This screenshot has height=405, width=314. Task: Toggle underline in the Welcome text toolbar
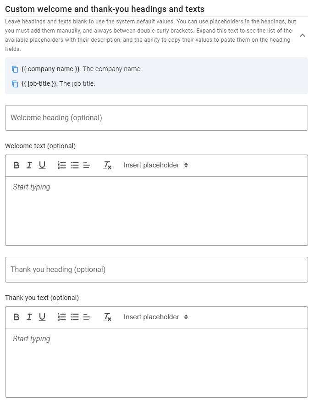coord(42,165)
